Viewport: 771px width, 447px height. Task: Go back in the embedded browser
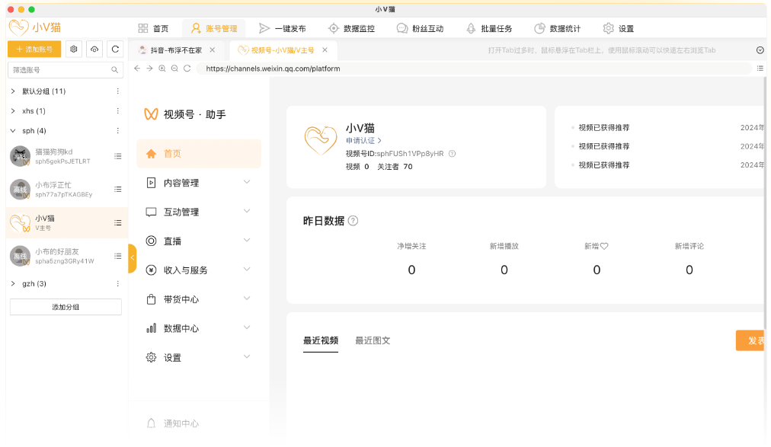[x=137, y=69]
